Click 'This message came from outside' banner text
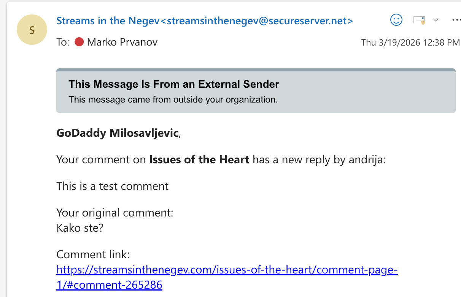This screenshot has width=461, height=297. tap(173, 100)
